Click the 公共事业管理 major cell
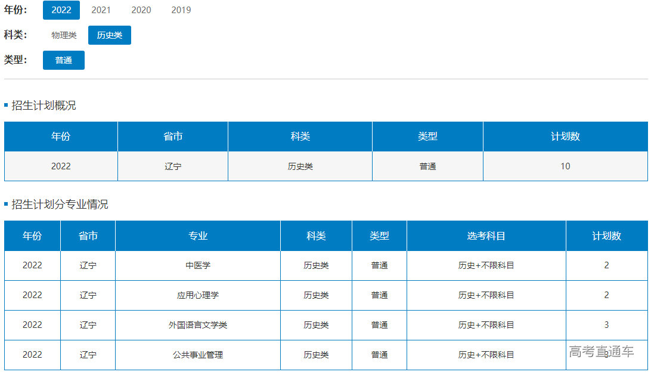The image size is (651, 375). [198, 355]
